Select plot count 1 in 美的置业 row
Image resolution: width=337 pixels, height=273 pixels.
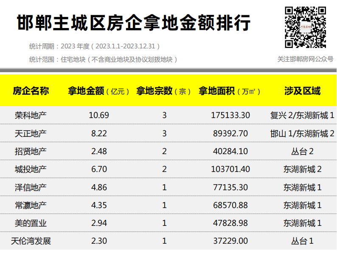click(x=164, y=223)
